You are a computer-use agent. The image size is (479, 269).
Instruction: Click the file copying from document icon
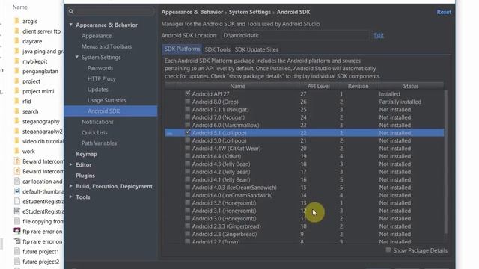[17, 221]
